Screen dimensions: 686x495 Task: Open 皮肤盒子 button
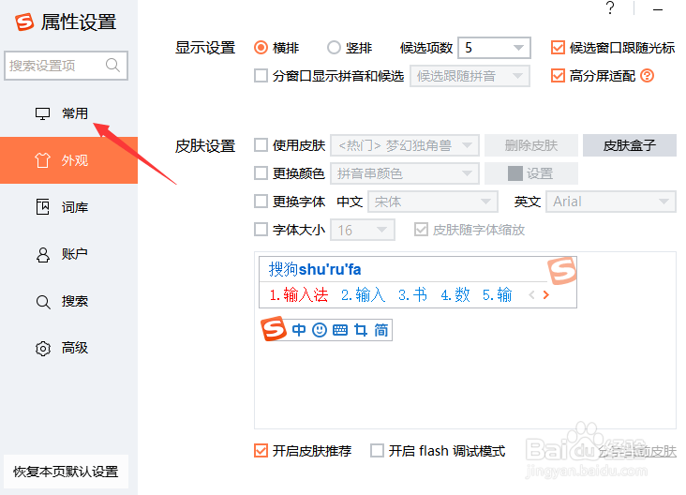coord(630,145)
